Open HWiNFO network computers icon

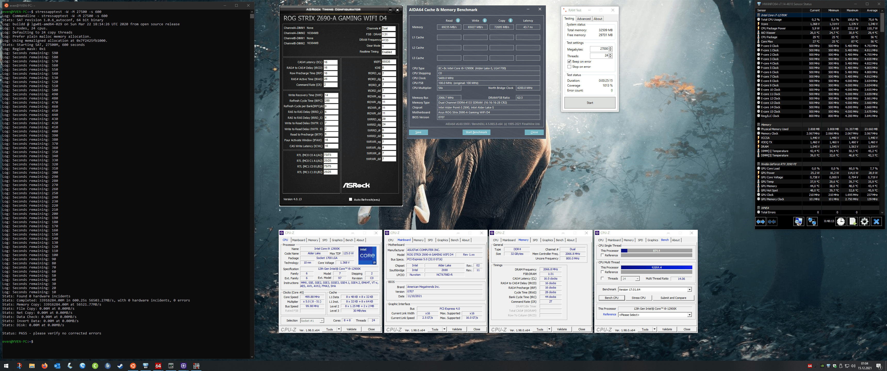[x=812, y=221]
